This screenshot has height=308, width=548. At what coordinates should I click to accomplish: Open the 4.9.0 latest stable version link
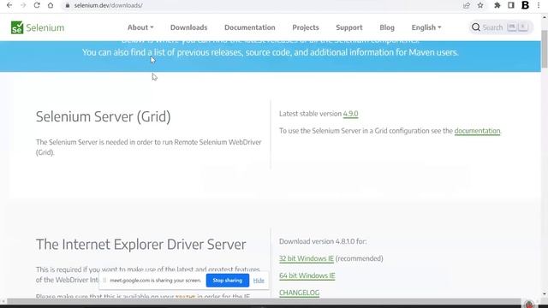coord(350,114)
